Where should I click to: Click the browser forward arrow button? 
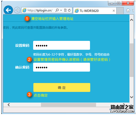(x=17, y=10)
